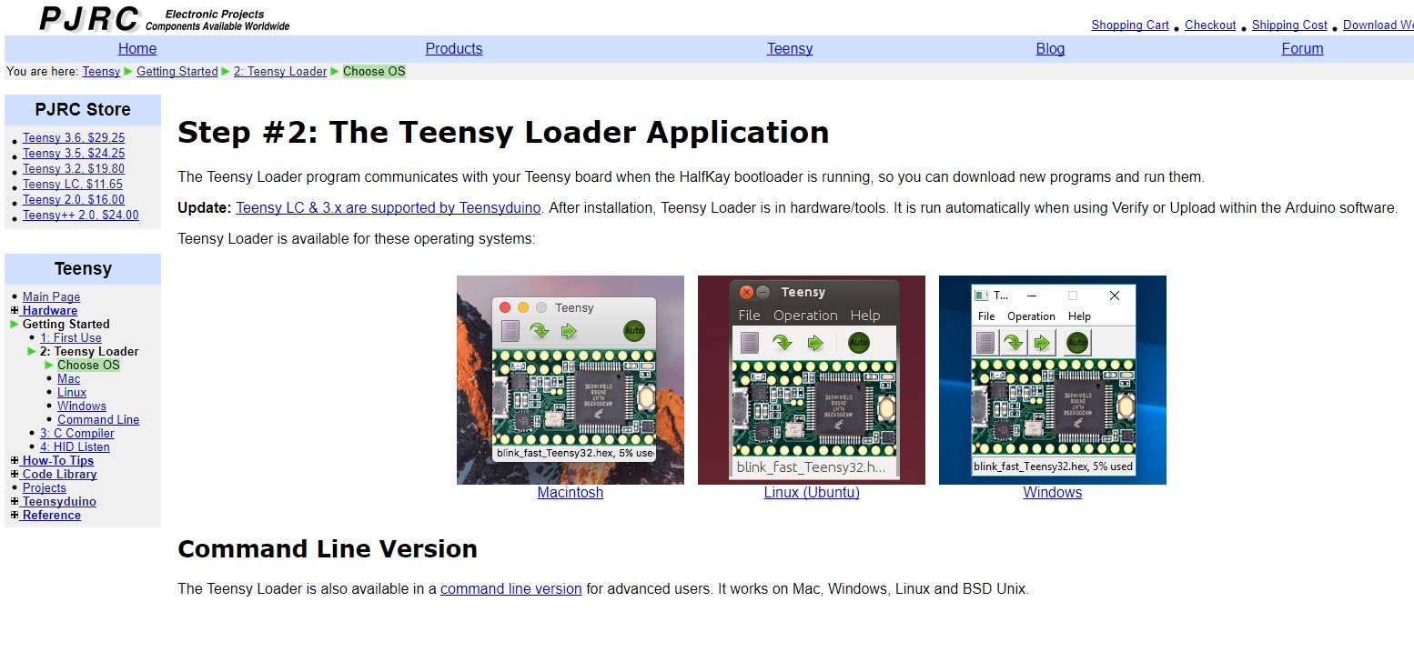This screenshot has height=652, width=1414.
Task: Click Program arrow icon in Linux screenshot
Action: click(x=783, y=343)
